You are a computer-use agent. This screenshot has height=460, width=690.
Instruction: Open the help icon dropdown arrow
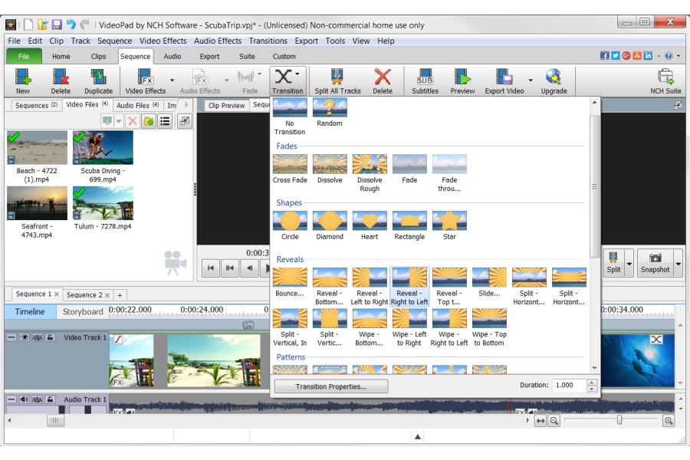[x=678, y=56]
